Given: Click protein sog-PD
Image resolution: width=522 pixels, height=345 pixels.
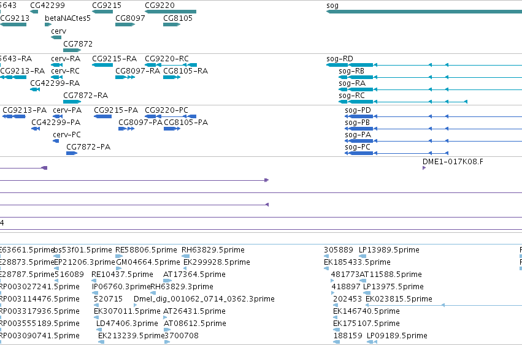Looking at the screenshot, I should (x=358, y=110).
